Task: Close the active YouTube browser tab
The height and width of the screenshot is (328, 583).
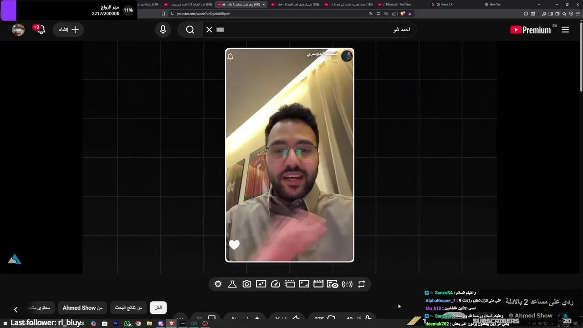Action: [x=263, y=5]
